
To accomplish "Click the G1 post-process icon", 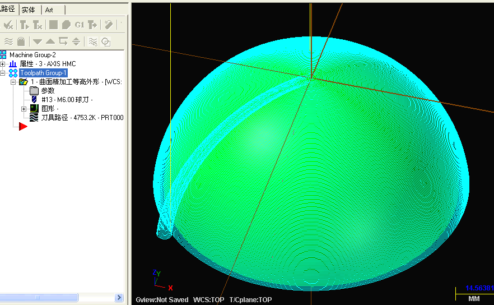I will (80, 25).
